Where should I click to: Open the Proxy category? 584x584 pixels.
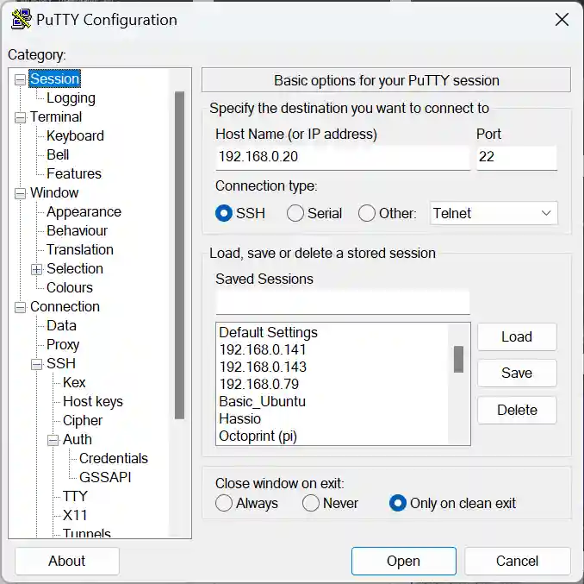point(63,345)
